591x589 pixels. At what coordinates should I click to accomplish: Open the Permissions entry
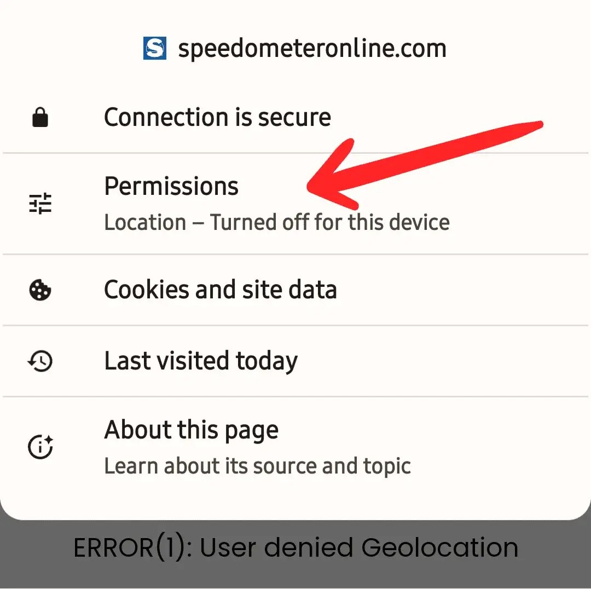pos(171,187)
